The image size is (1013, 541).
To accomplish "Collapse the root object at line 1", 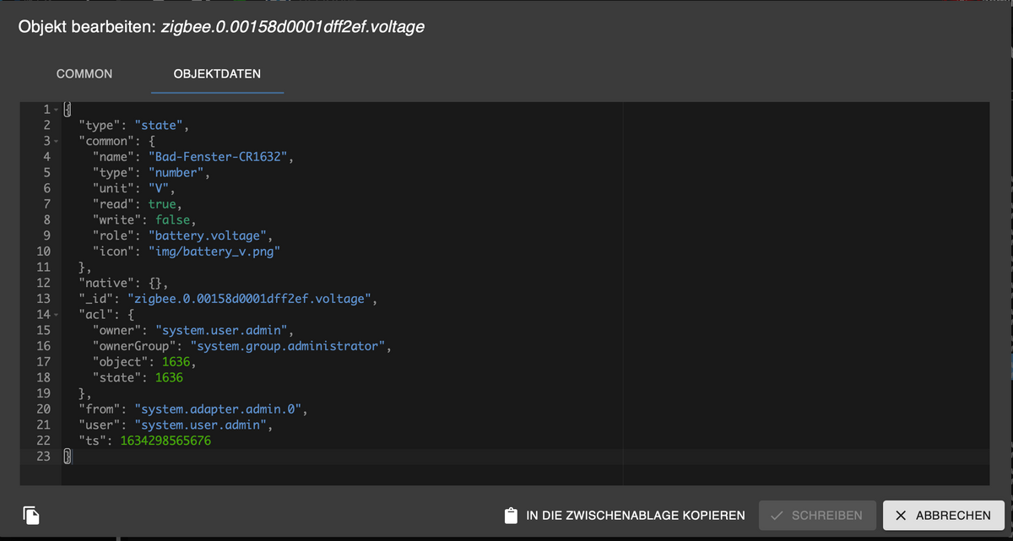I will (x=56, y=110).
